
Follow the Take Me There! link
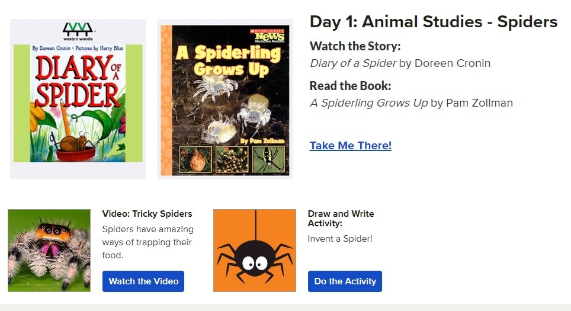350,146
